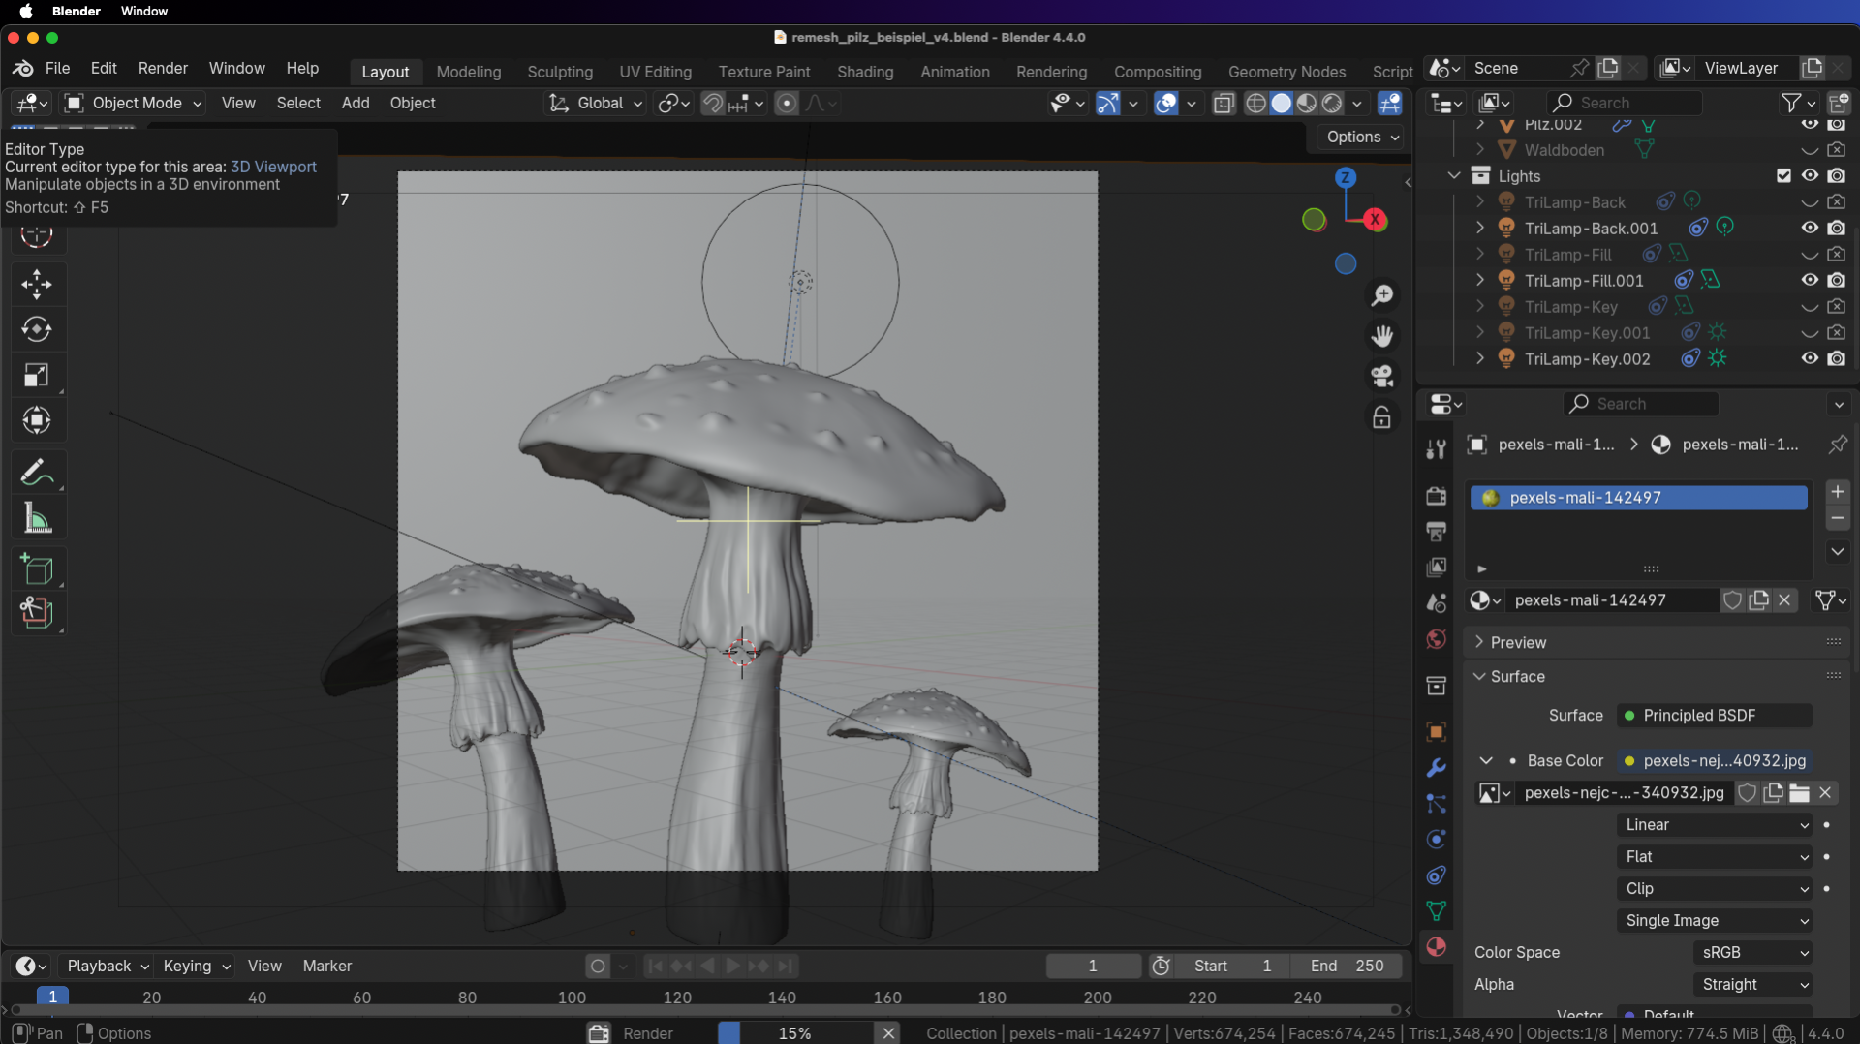Click the Principled BSDF surface button
The image size is (1860, 1044).
coord(1713,715)
